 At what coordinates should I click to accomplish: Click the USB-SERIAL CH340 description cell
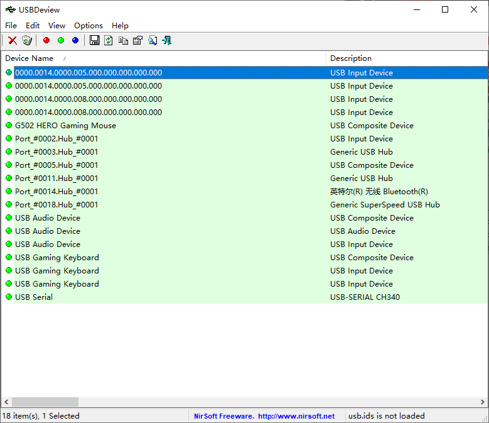(365, 297)
